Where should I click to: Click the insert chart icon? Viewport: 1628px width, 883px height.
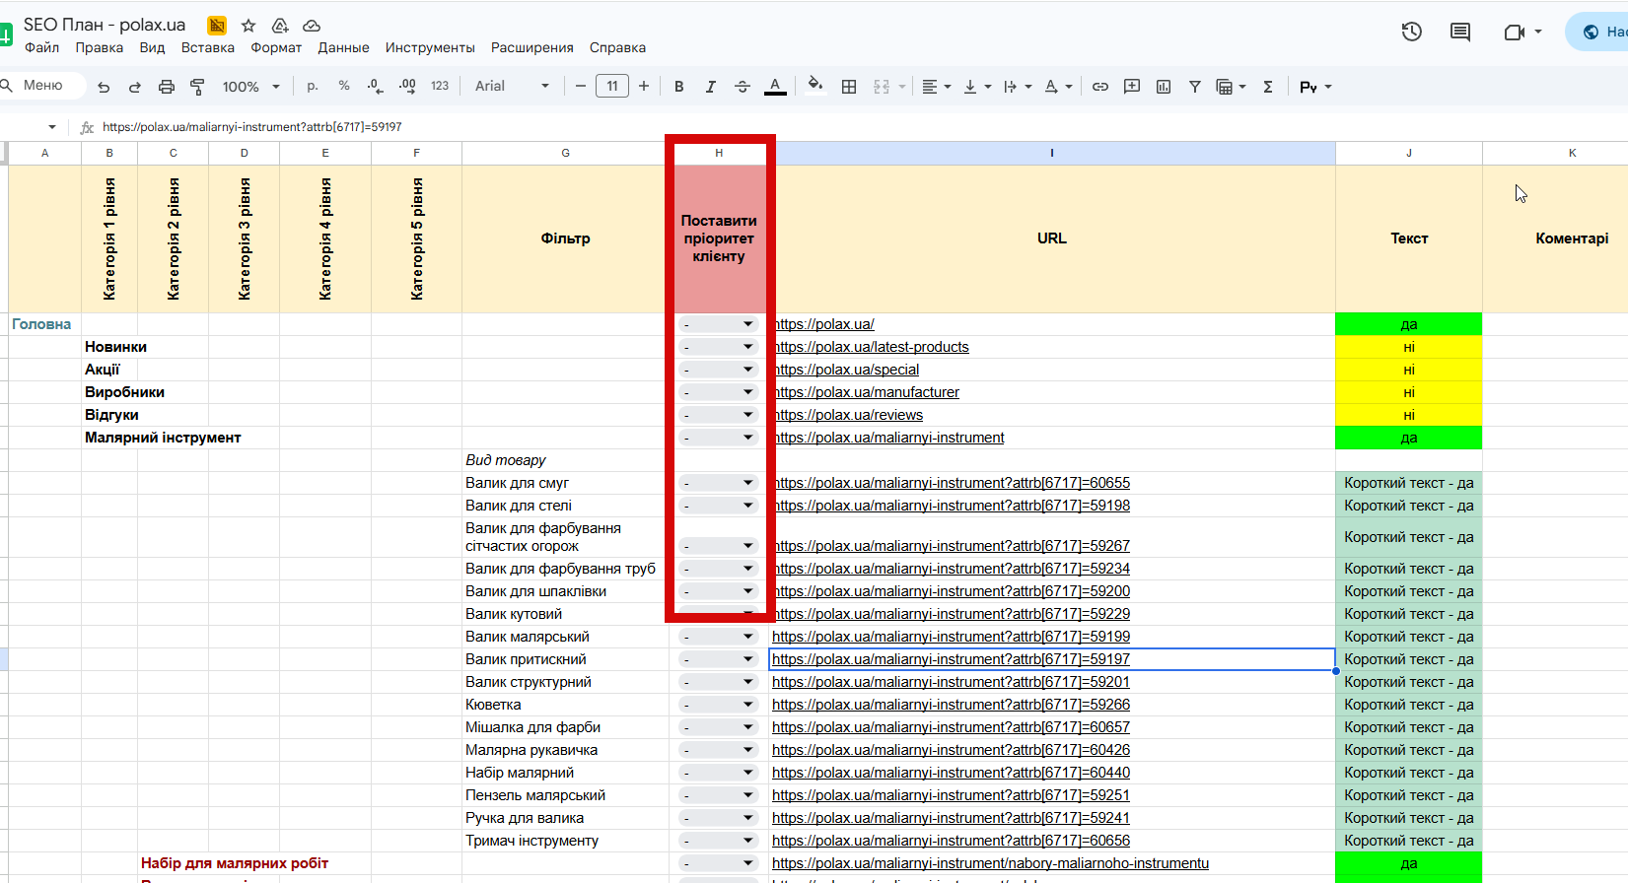(x=1164, y=87)
